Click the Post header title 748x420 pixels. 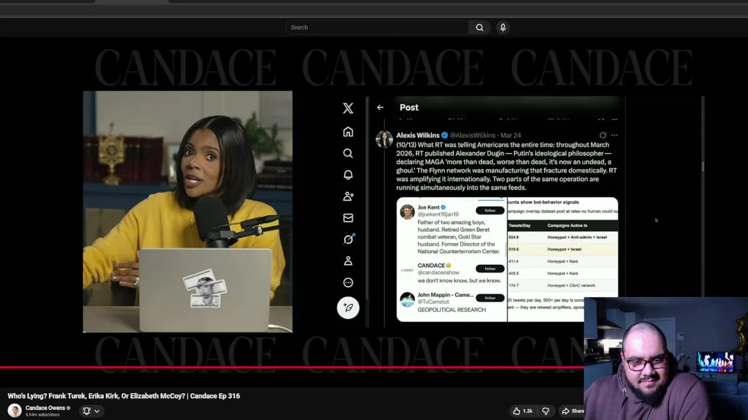(x=409, y=107)
